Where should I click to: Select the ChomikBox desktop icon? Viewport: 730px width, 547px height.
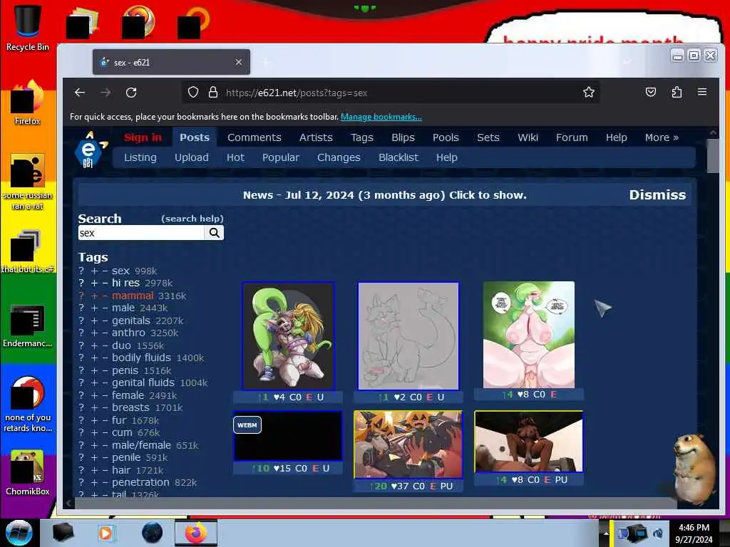click(27, 473)
